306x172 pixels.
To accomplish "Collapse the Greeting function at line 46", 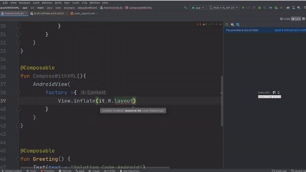I will pos(18,159).
